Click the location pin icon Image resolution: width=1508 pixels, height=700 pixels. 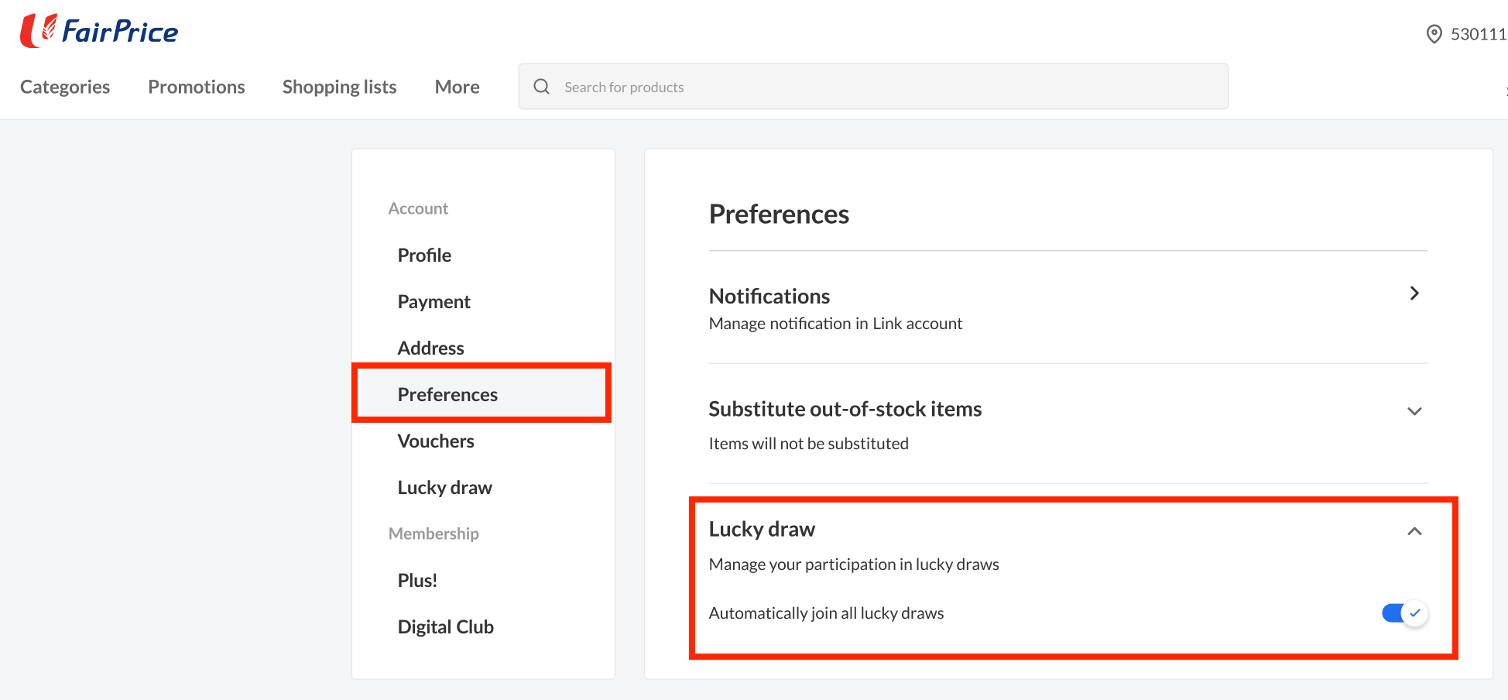(x=1434, y=34)
